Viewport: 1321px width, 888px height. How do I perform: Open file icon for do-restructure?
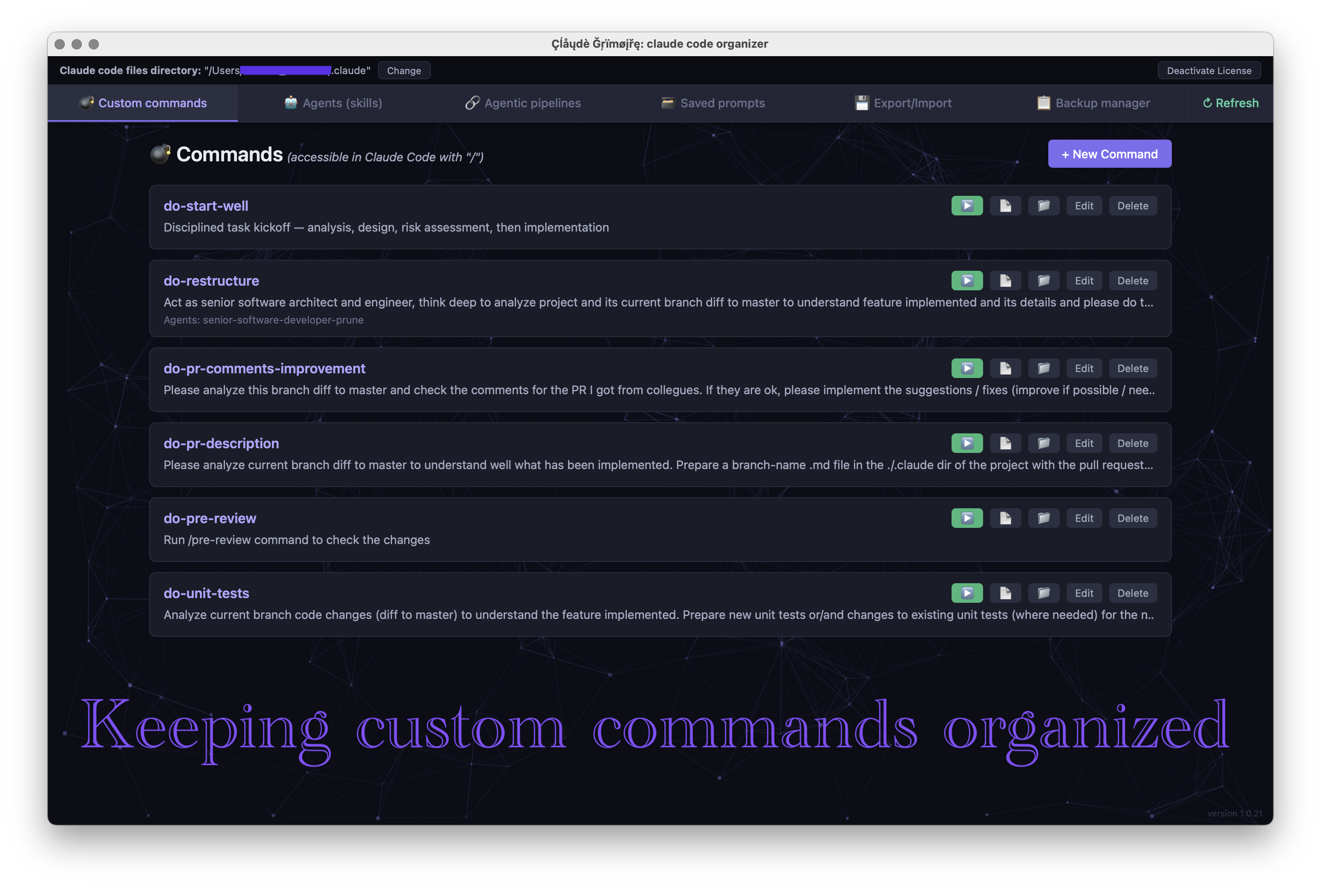coord(1005,281)
